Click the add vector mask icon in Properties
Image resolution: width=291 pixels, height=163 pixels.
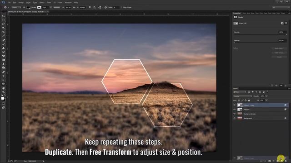click(286, 23)
